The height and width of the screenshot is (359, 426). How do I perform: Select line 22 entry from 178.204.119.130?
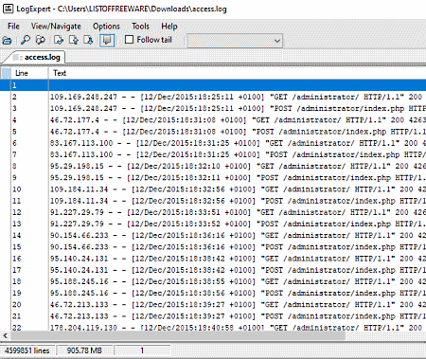213,327
